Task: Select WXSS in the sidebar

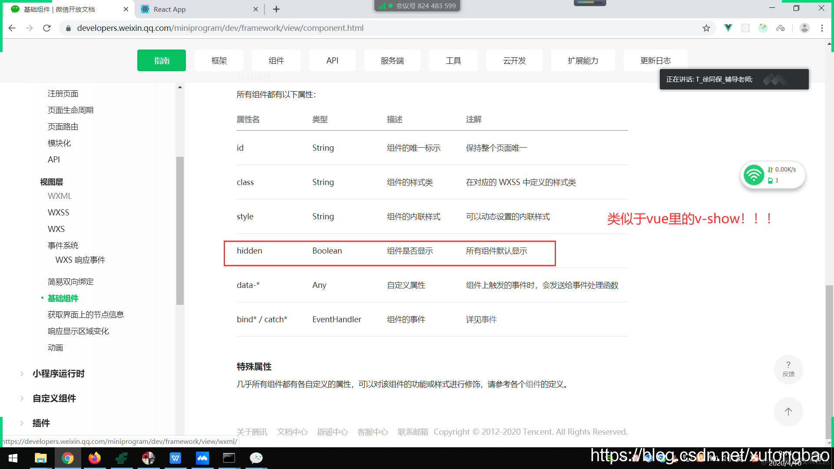Action: pos(58,212)
